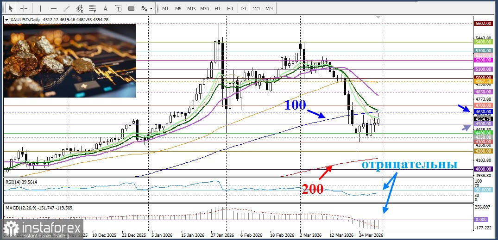Click the current price 4554.78 label
Screen dimensions: 498x240
coord(483,119)
